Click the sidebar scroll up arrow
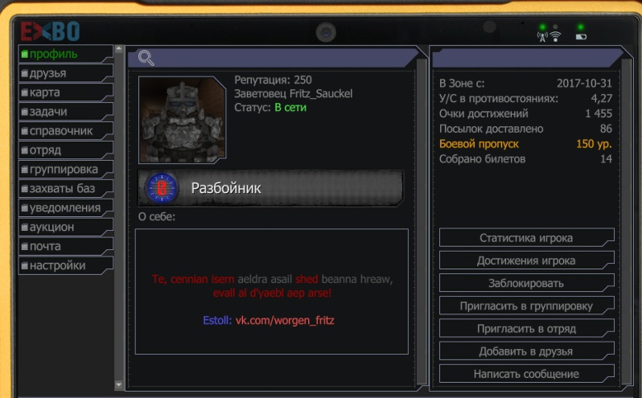This screenshot has height=398, width=642. (119, 49)
